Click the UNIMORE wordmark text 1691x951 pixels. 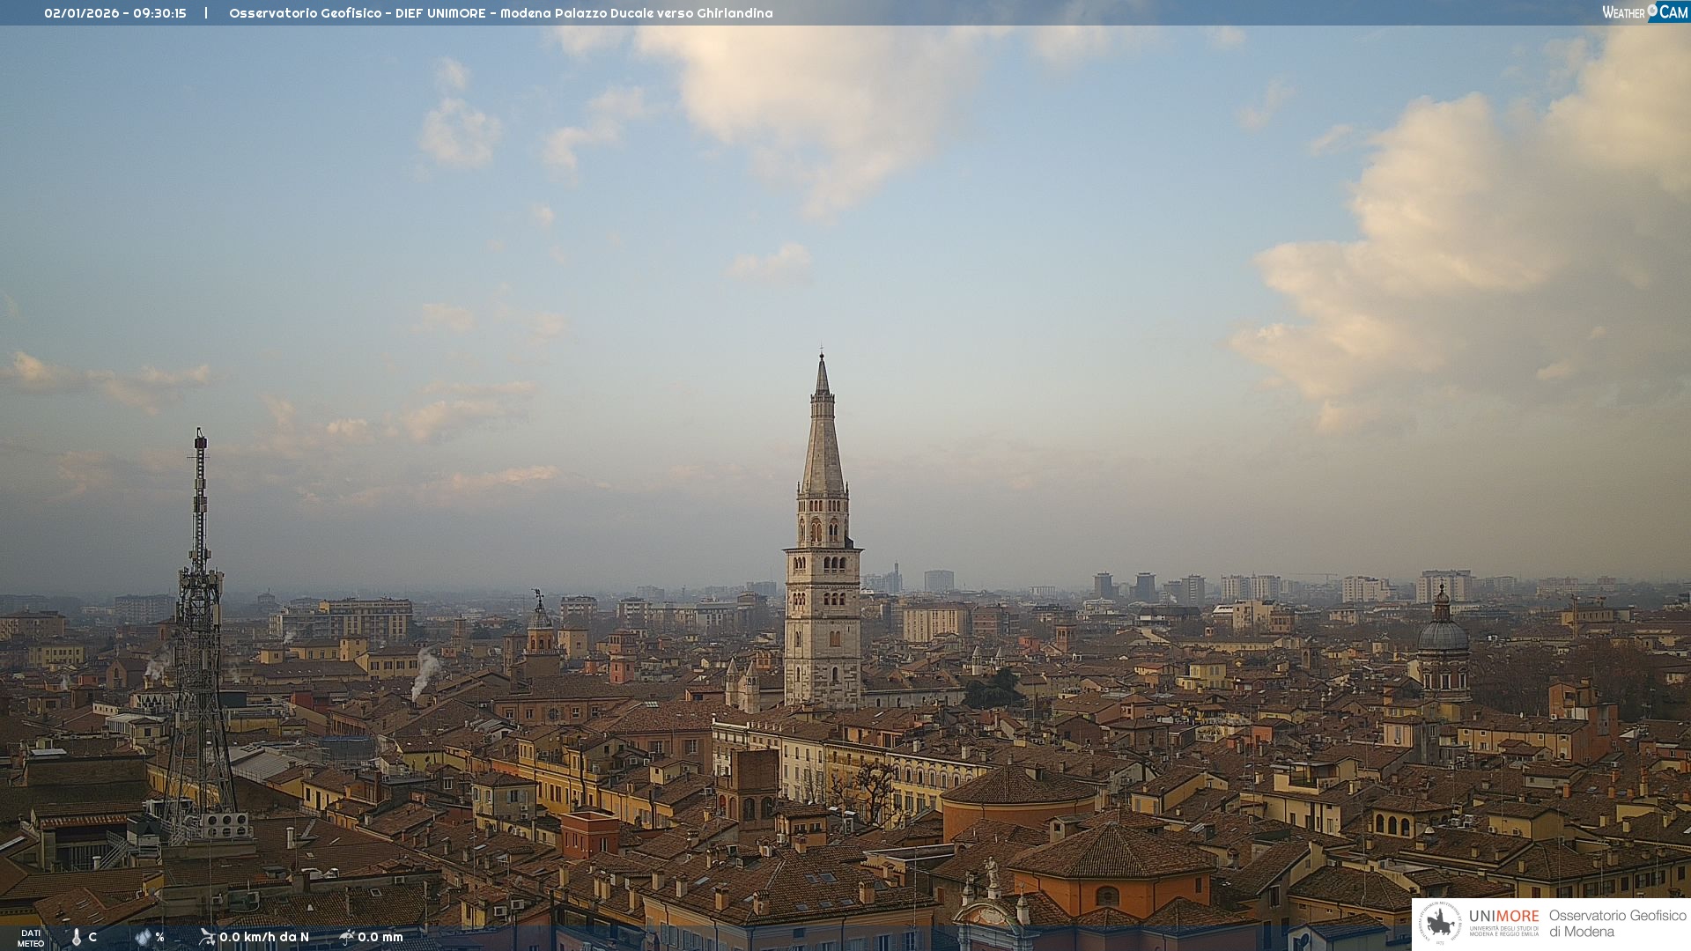coord(1503,917)
